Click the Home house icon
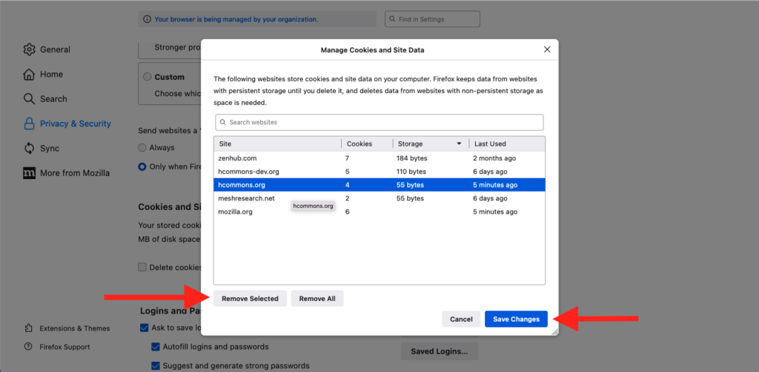This screenshot has height=372, width=759. tap(29, 75)
